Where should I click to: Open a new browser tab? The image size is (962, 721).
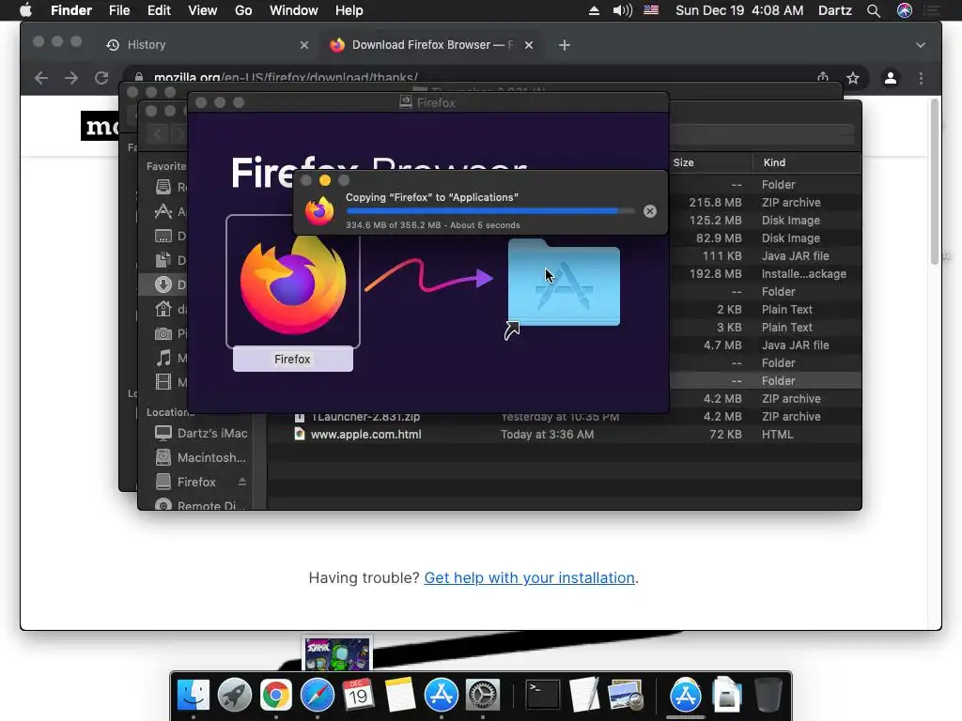[565, 45]
